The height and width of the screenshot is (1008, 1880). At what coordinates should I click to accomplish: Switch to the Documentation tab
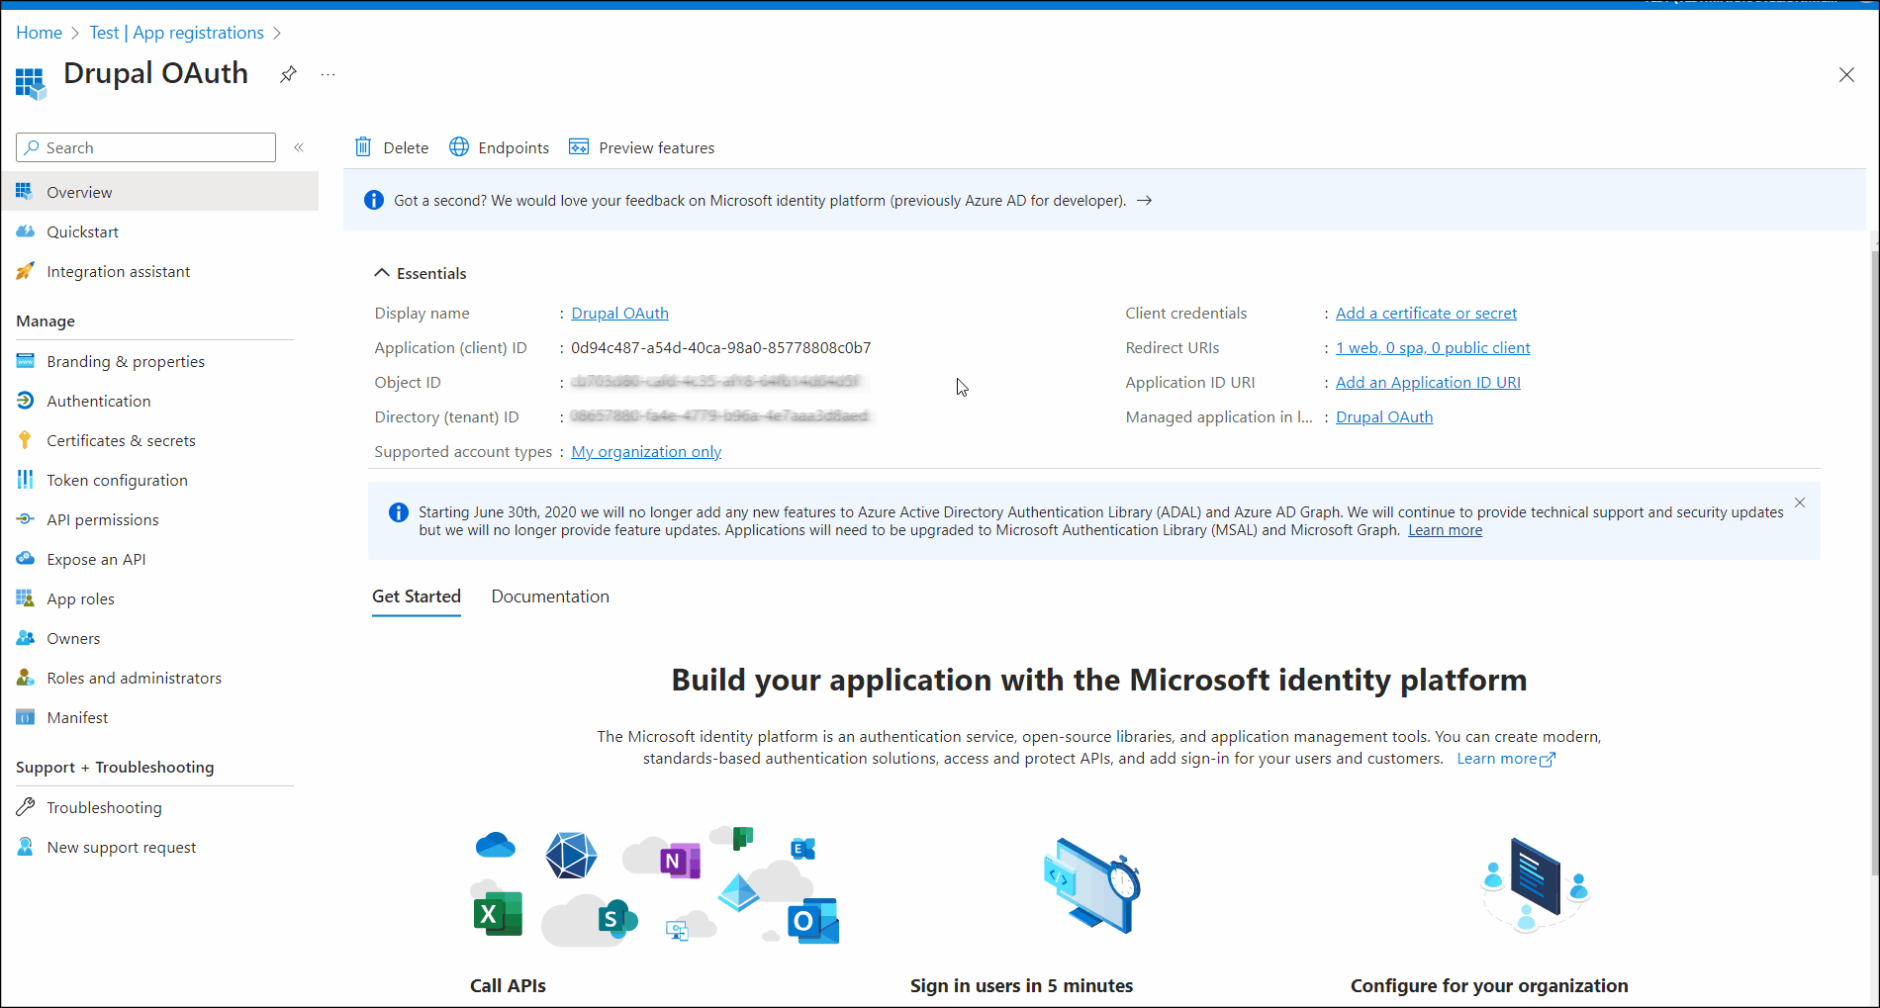click(x=550, y=596)
